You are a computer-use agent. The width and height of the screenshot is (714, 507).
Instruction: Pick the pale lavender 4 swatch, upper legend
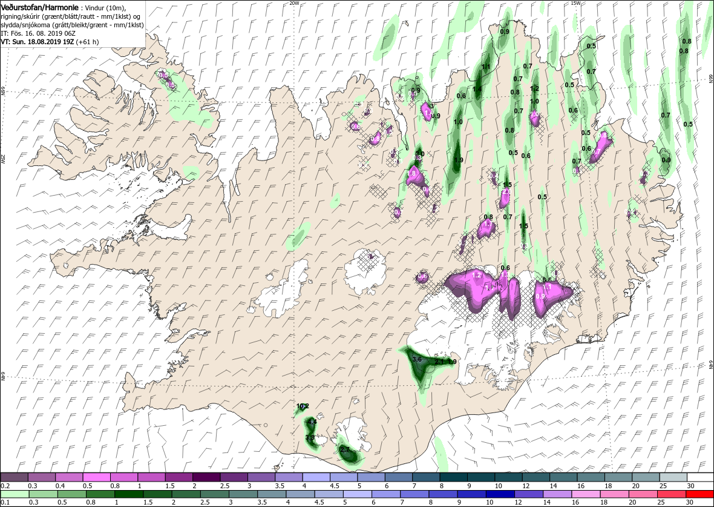pyautogui.click(x=316, y=477)
